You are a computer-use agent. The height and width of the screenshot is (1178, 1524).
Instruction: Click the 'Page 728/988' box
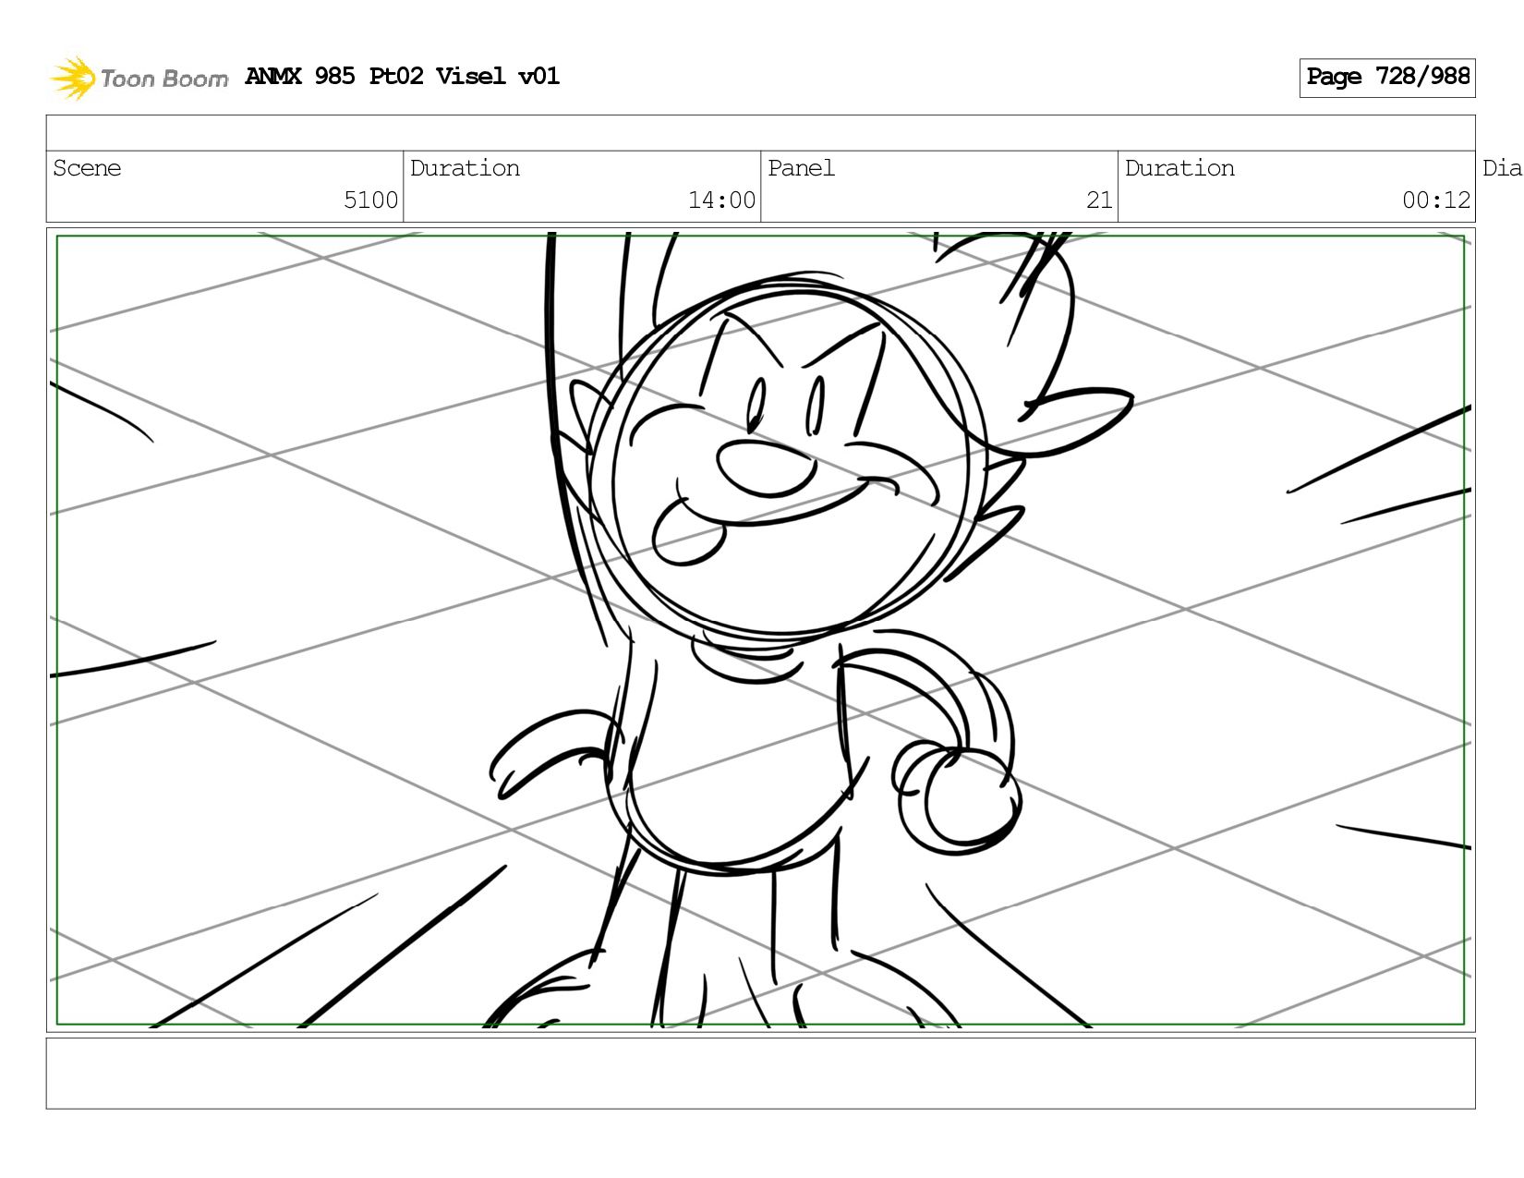point(1386,78)
